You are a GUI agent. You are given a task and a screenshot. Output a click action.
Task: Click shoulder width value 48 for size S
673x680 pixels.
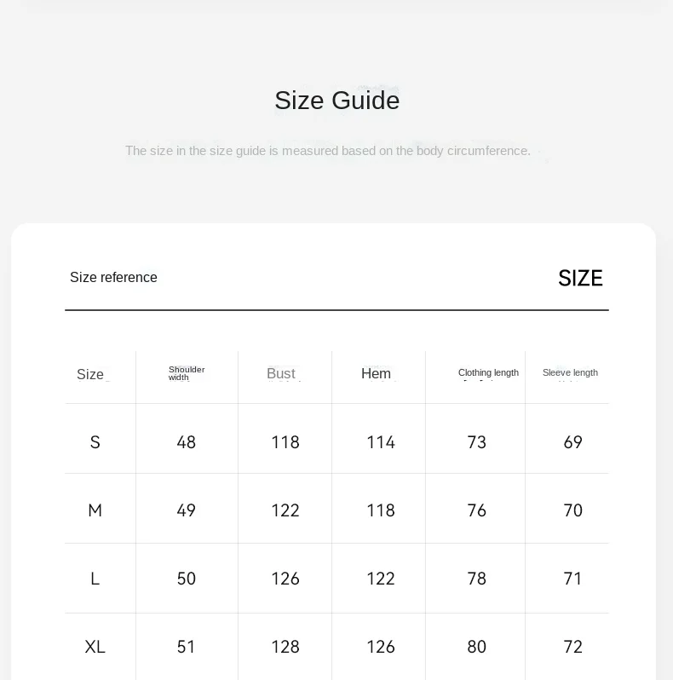click(187, 442)
